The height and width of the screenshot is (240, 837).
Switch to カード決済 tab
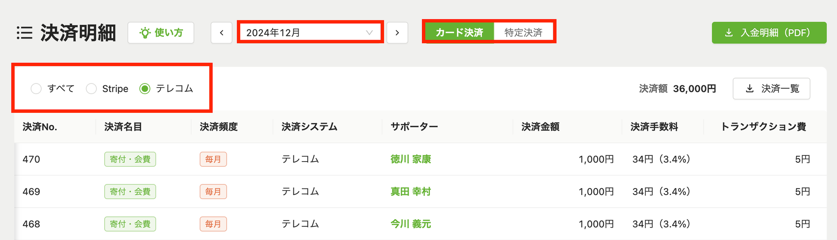pyautogui.click(x=459, y=33)
